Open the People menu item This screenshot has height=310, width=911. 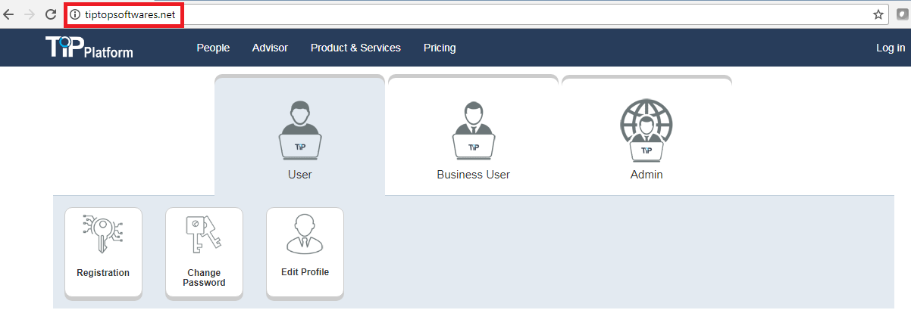213,48
